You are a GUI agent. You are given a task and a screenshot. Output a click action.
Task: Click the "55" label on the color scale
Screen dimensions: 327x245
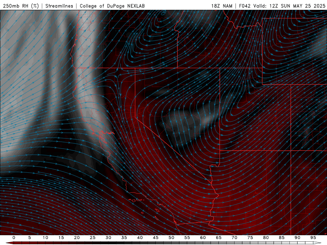pos(187,238)
